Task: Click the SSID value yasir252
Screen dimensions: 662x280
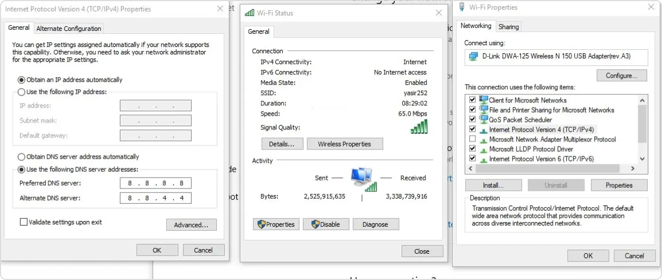Action: [415, 93]
